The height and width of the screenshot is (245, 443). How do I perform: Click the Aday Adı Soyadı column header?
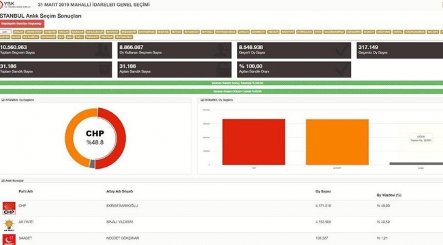coord(119,191)
